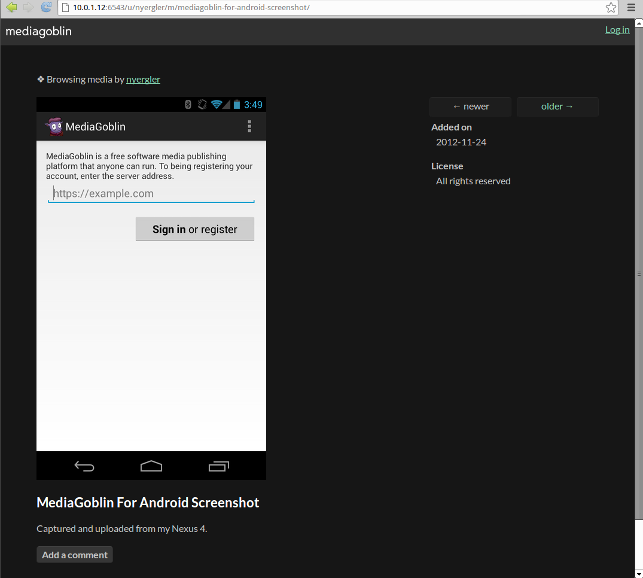Click the mediagoblin site title

click(38, 31)
